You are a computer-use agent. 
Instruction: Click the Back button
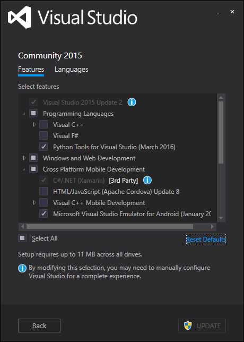pyautogui.click(x=39, y=326)
